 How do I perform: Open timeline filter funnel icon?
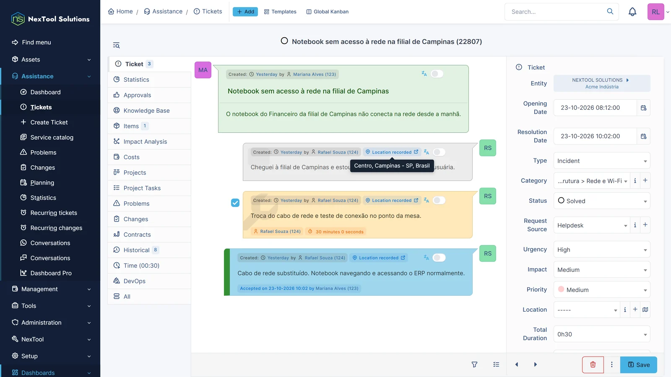click(474, 364)
